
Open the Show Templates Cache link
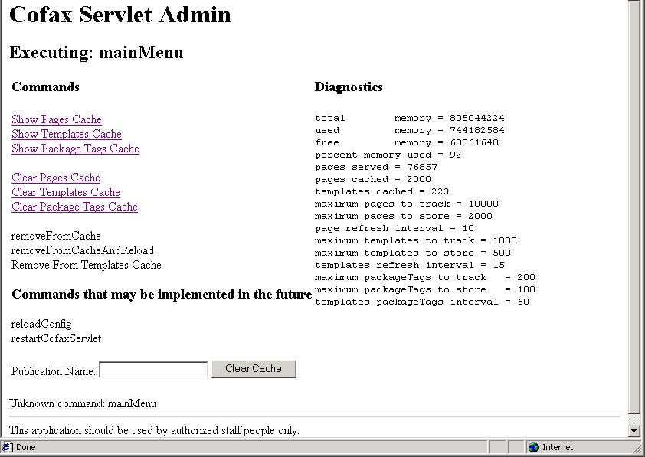click(x=66, y=134)
